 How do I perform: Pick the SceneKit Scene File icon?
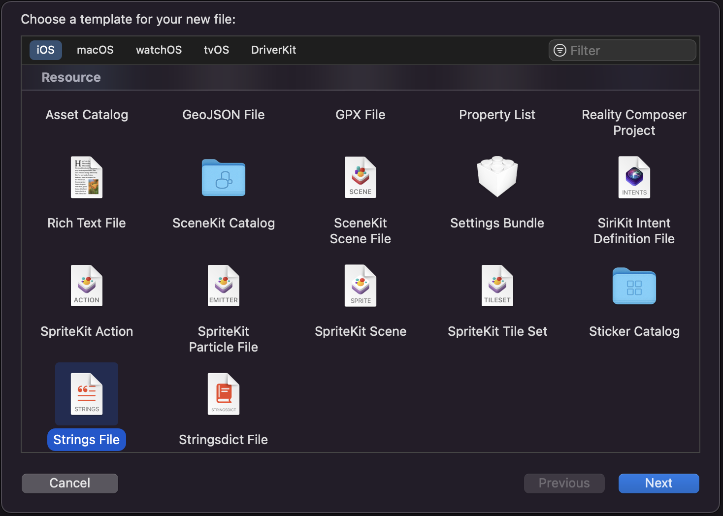tap(361, 177)
